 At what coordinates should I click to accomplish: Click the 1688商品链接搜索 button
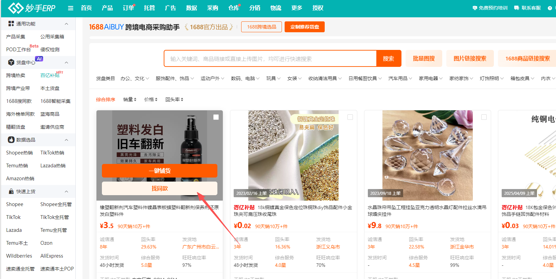coord(527,58)
